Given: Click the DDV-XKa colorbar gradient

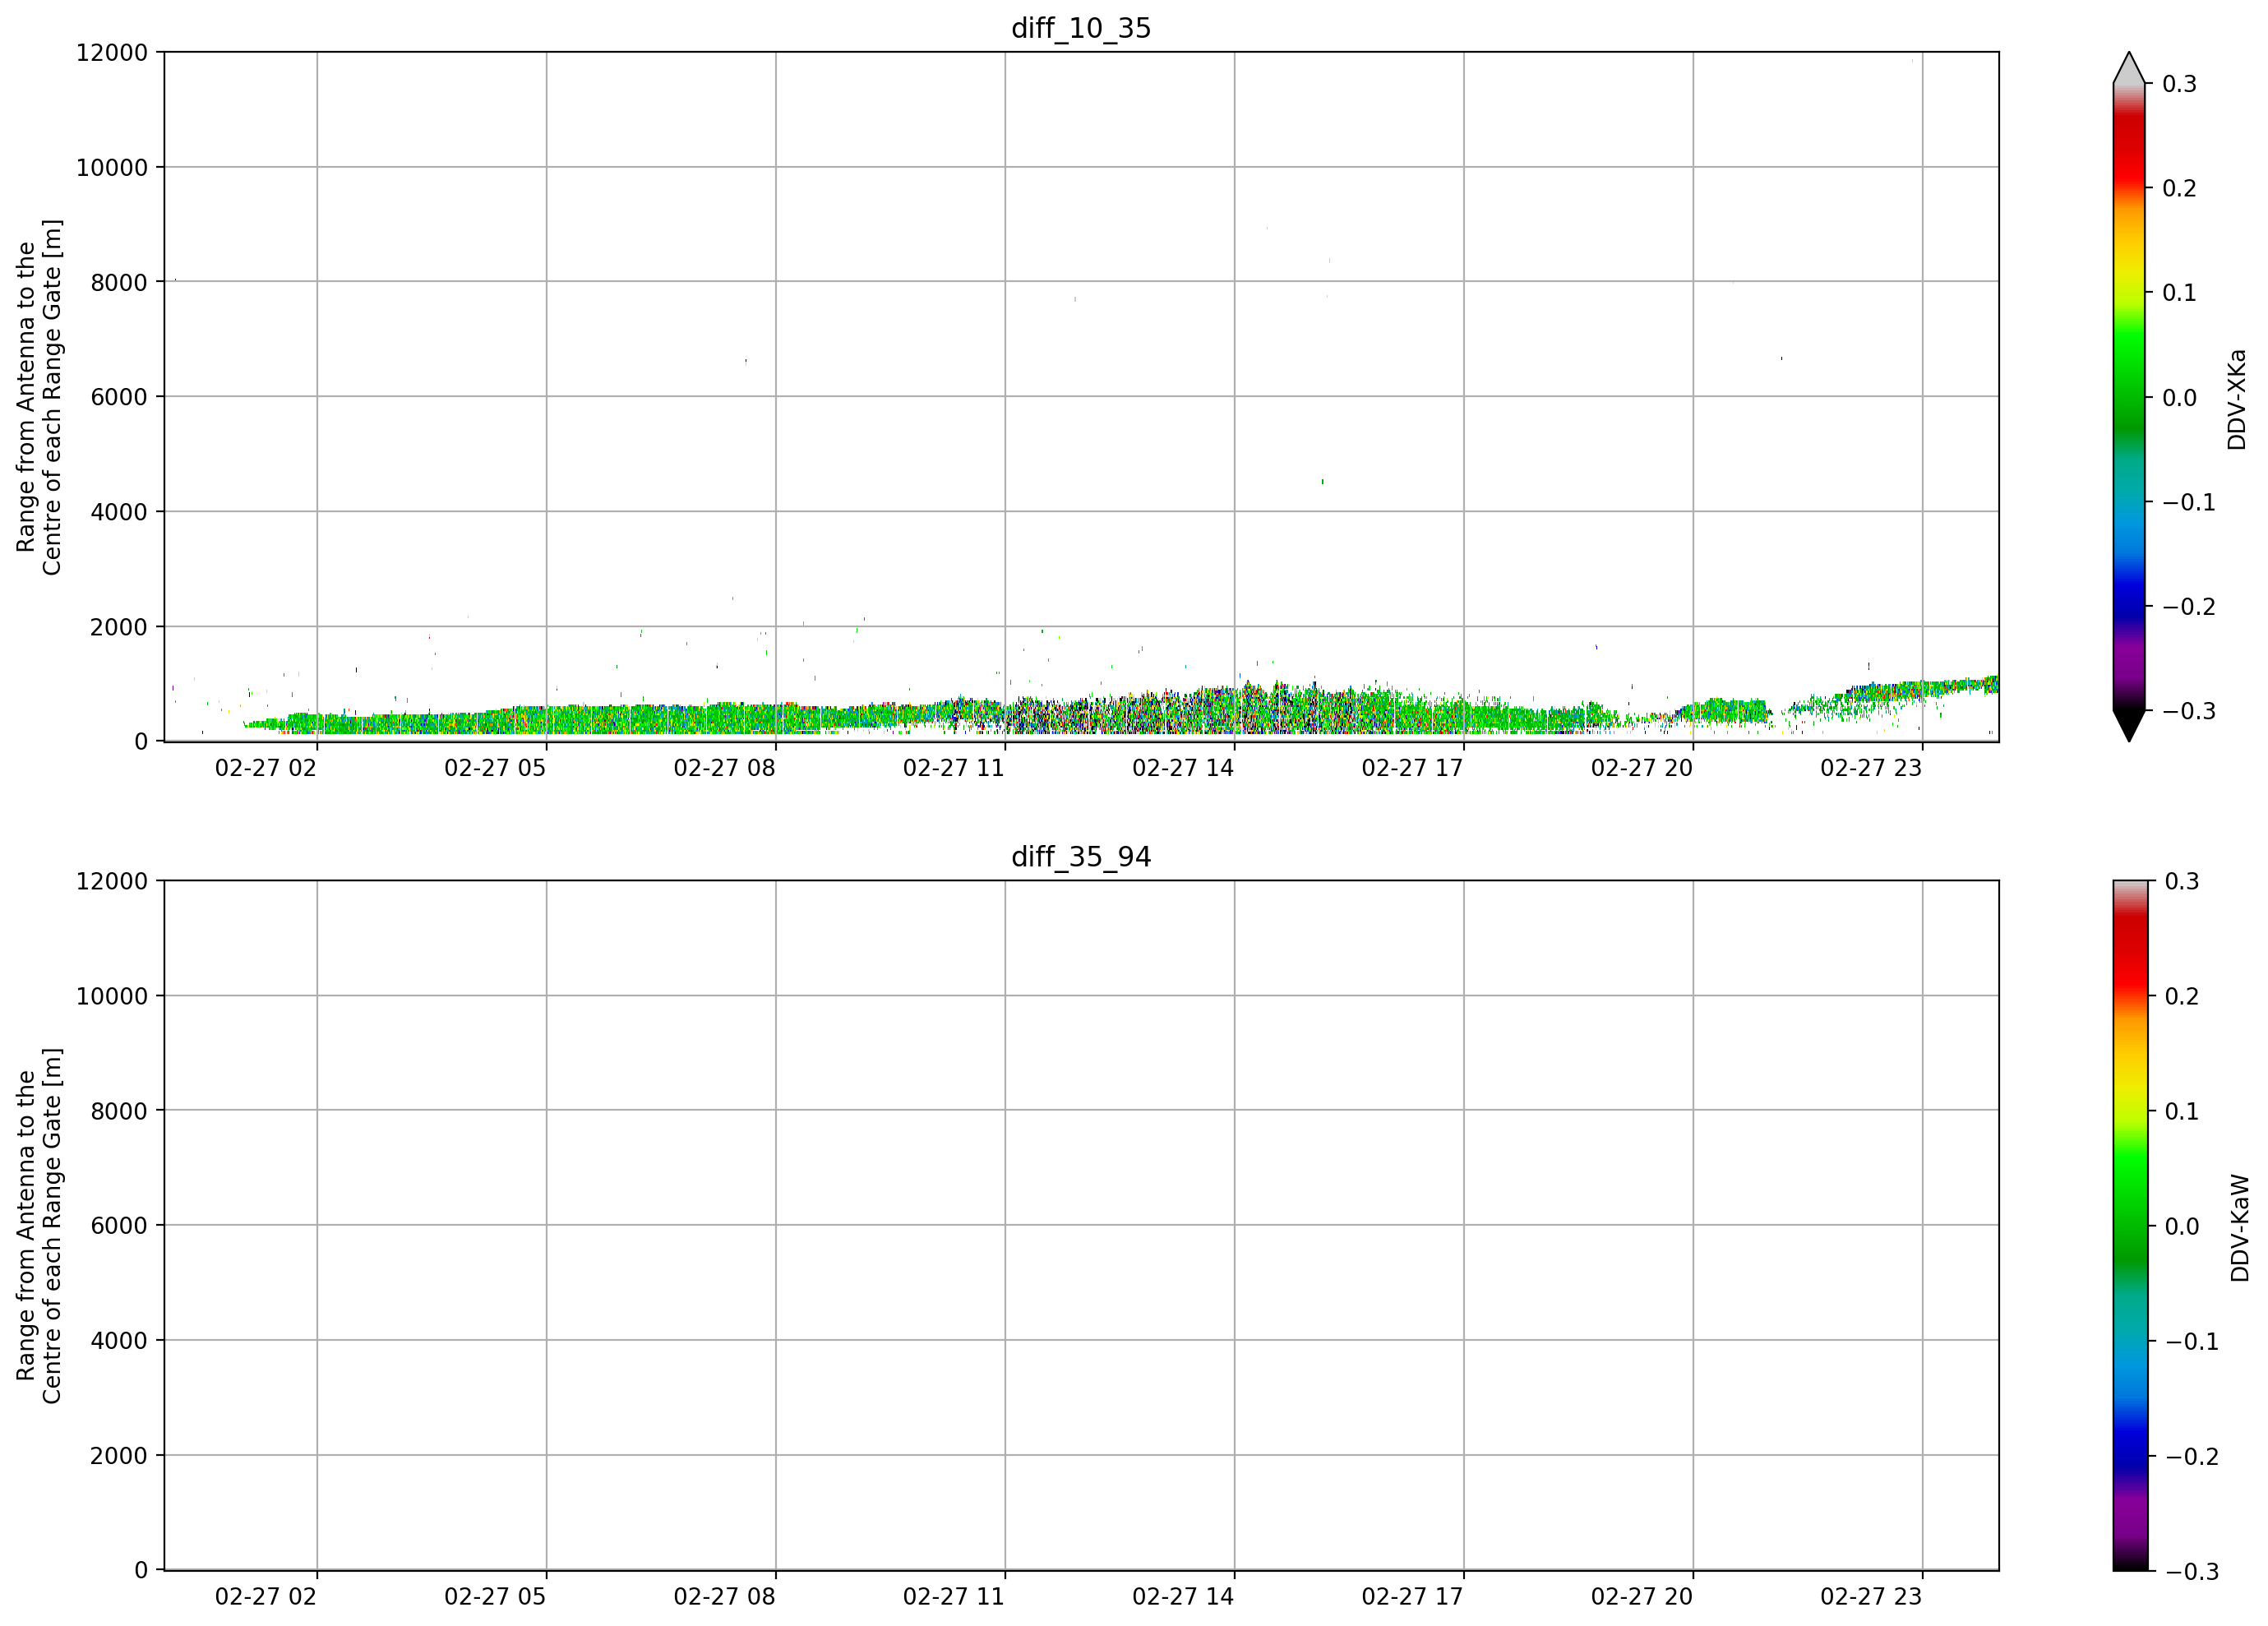Looking at the screenshot, I should [x=2129, y=397].
